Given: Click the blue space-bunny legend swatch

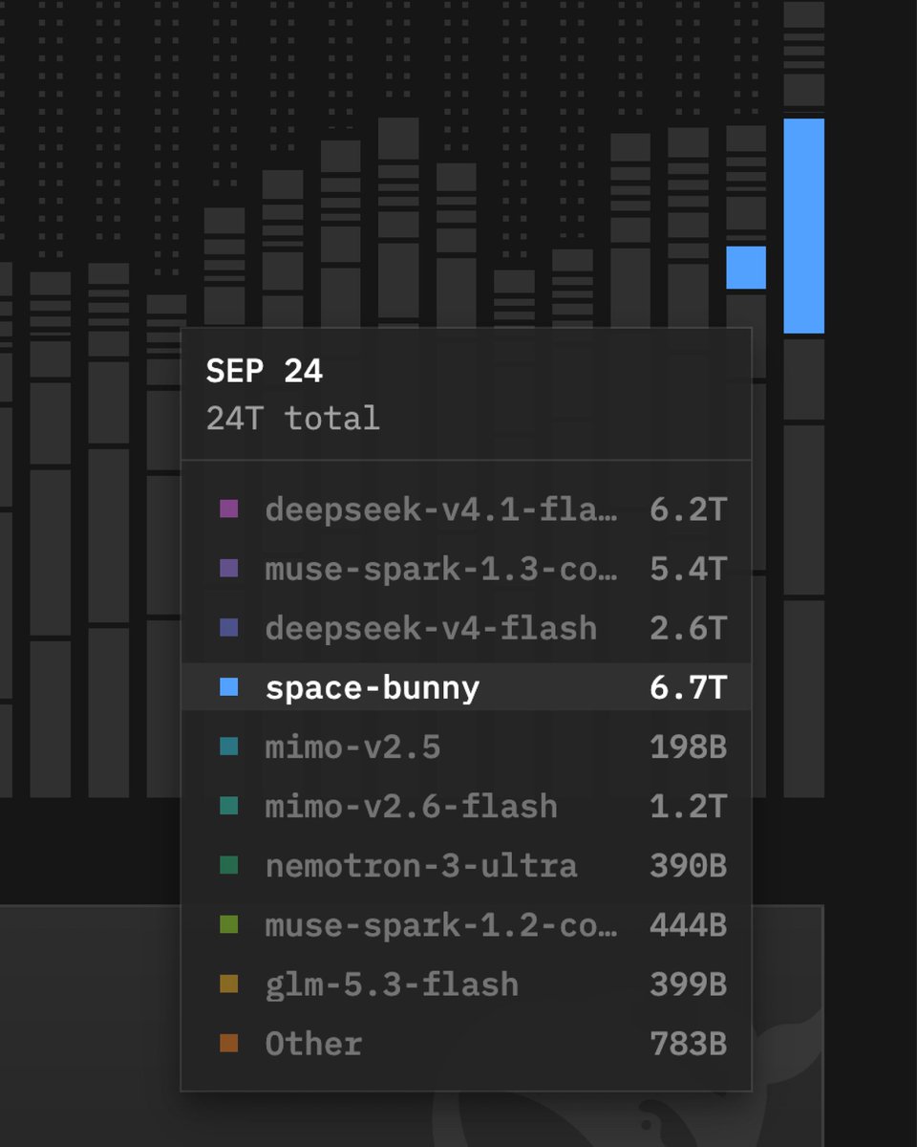Looking at the screenshot, I should [228, 686].
